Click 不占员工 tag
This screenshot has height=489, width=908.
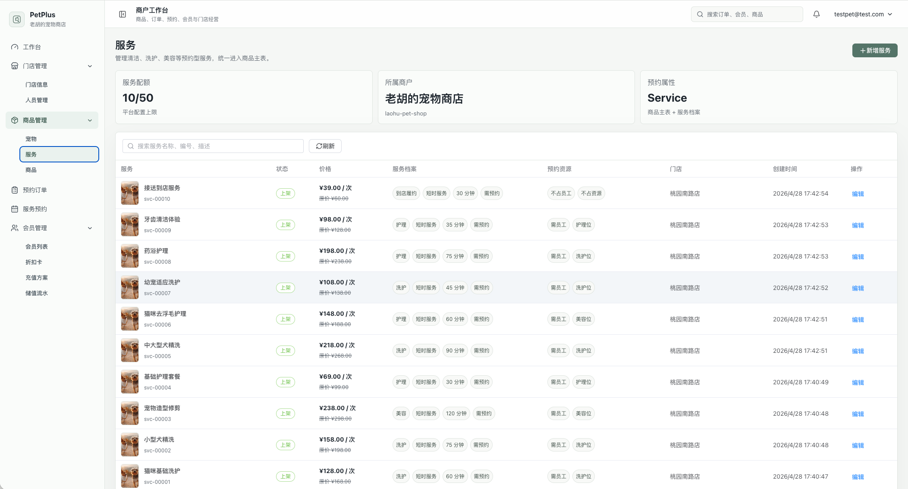tap(561, 193)
